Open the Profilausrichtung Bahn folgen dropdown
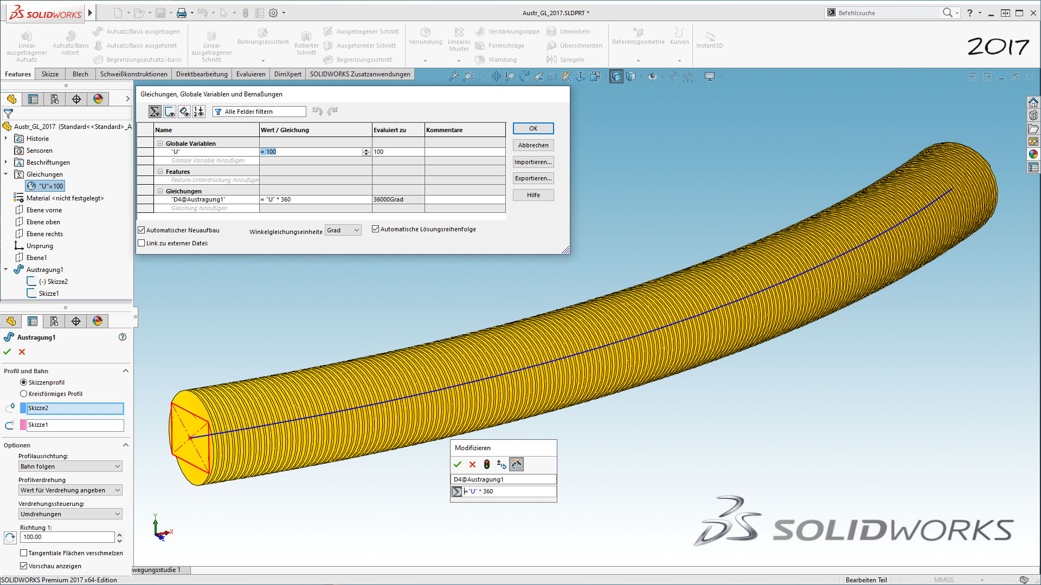 [x=70, y=466]
